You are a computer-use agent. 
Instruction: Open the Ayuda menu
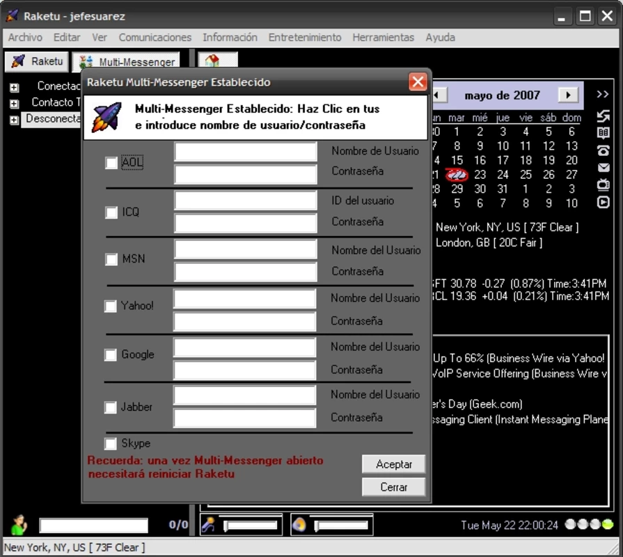440,38
